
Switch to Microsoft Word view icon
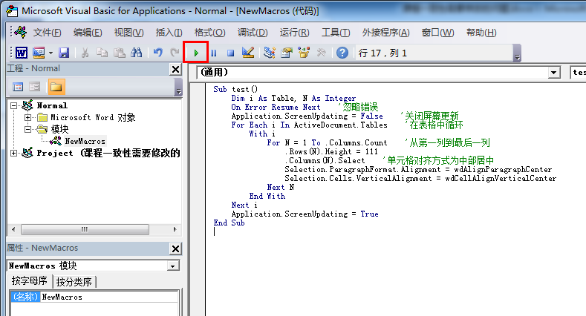pyautogui.click(x=22, y=53)
